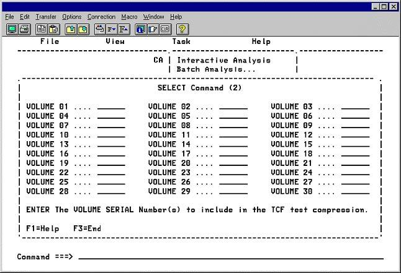The height and width of the screenshot is (273, 401).
Task: Open the File menu in the menu bar
Action: 9,17
